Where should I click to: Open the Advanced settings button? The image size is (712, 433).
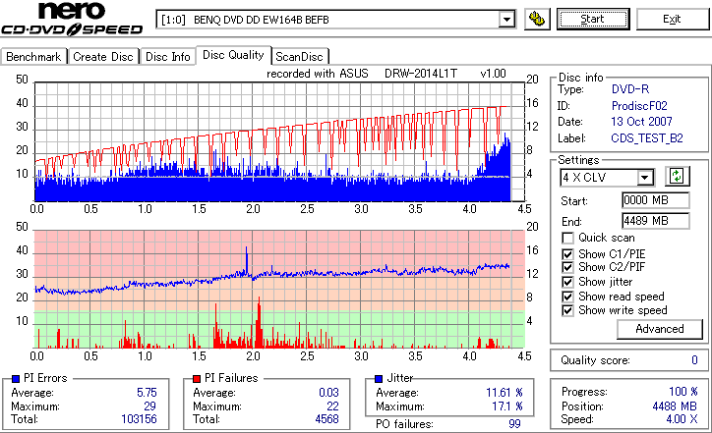tap(659, 329)
